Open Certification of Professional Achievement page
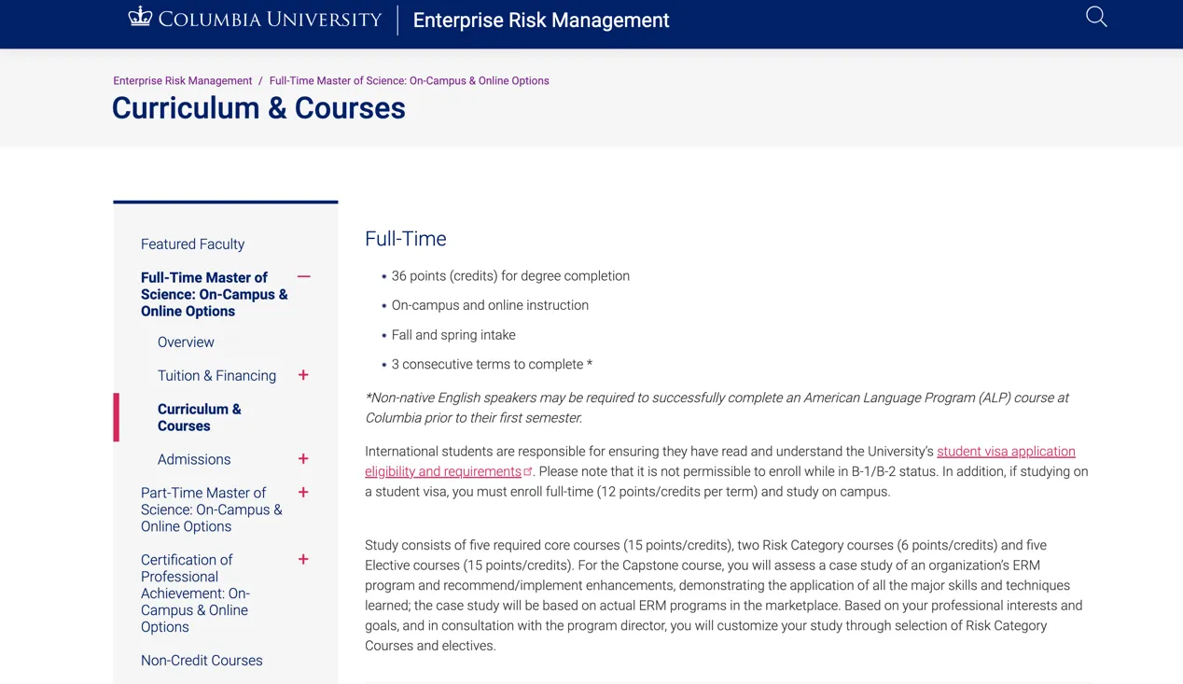This screenshot has width=1183, height=684. point(195,593)
